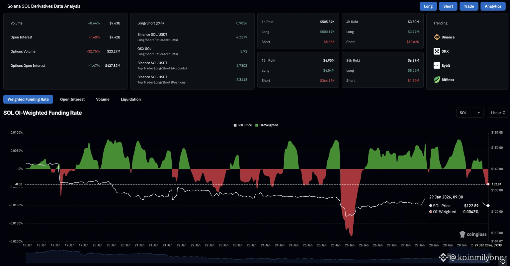
Task: Click the Bybit logo icon
Action: [x=437, y=66]
